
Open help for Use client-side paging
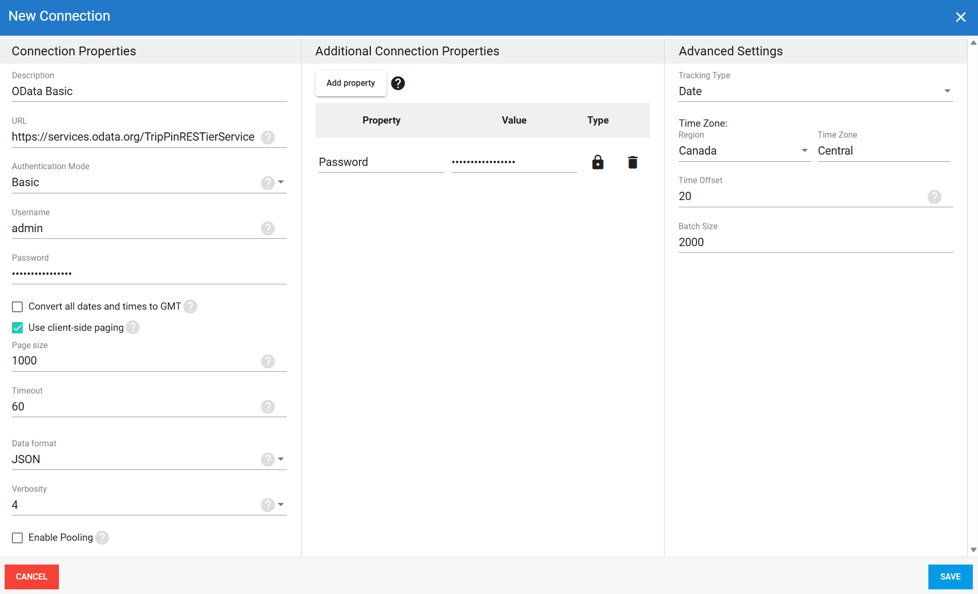(133, 328)
